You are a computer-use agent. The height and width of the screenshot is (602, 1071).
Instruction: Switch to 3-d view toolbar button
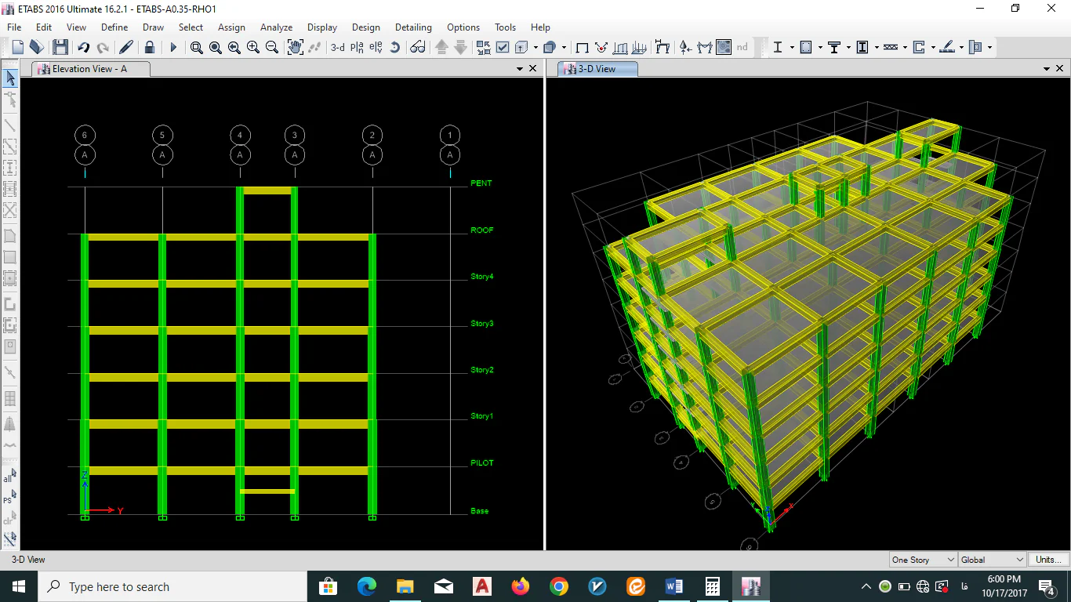pyautogui.click(x=337, y=47)
